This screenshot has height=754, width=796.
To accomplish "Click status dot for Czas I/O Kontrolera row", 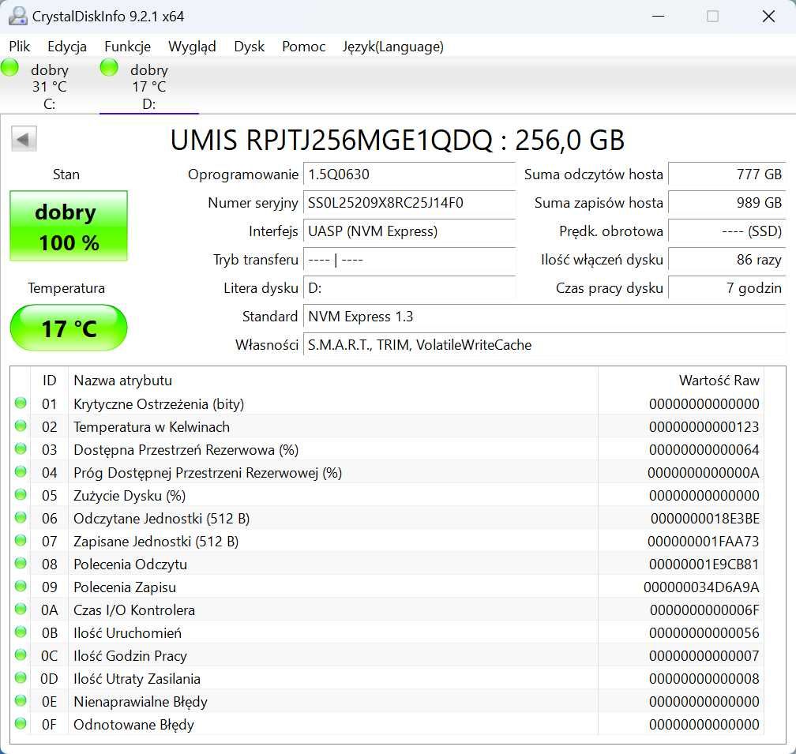I will tap(21, 609).
